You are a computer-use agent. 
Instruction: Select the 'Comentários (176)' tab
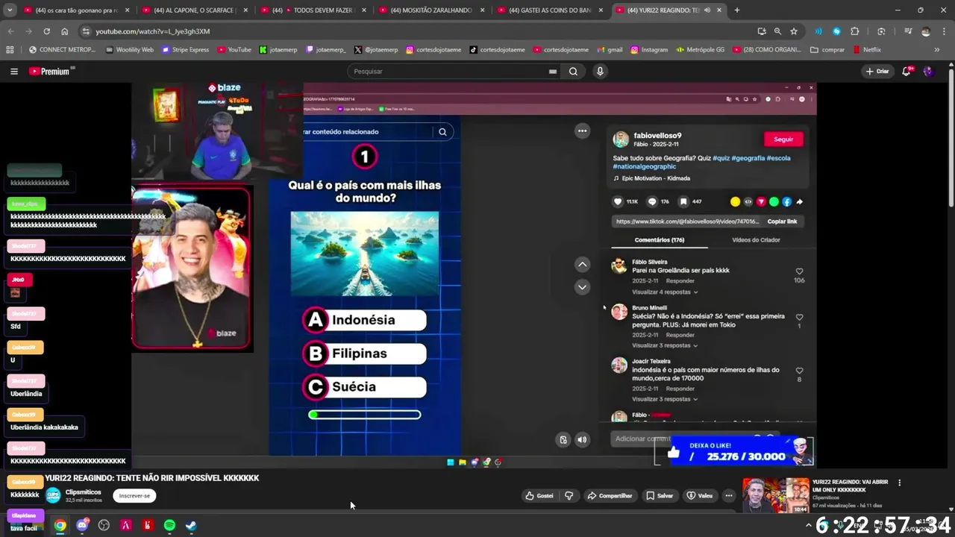pyautogui.click(x=660, y=240)
